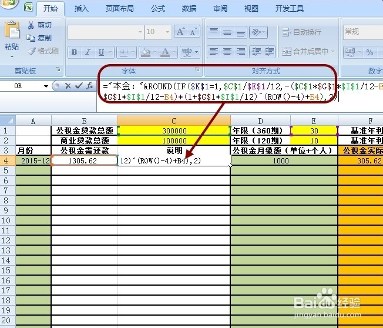Cancel formula entry with the X button
The image size is (383, 328).
click(x=68, y=86)
